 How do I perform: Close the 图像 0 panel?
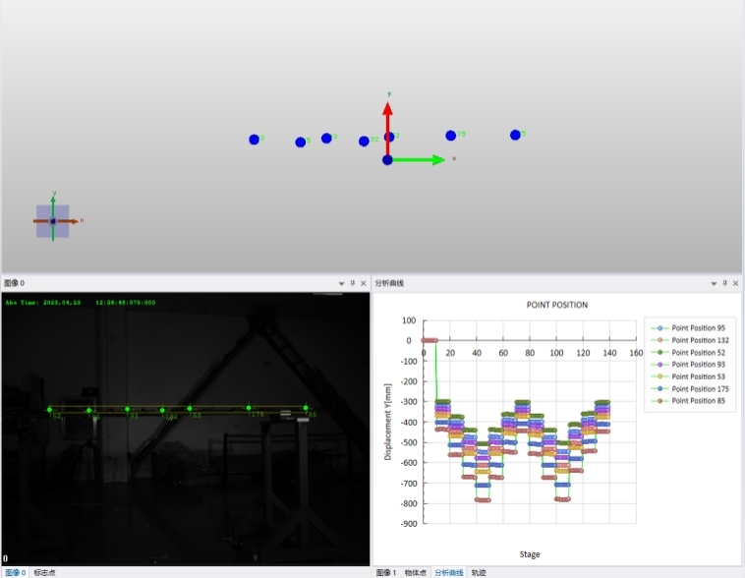click(x=364, y=283)
